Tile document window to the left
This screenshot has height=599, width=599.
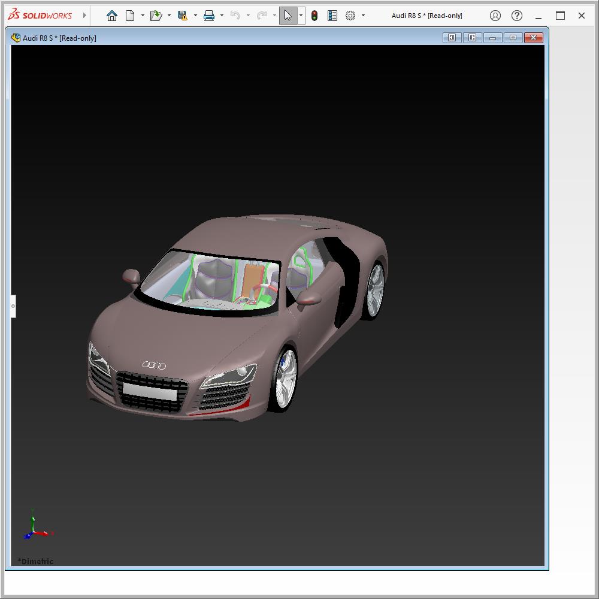(x=452, y=38)
